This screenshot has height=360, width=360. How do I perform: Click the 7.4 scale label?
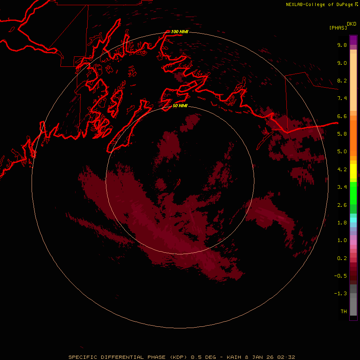click(342, 98)
